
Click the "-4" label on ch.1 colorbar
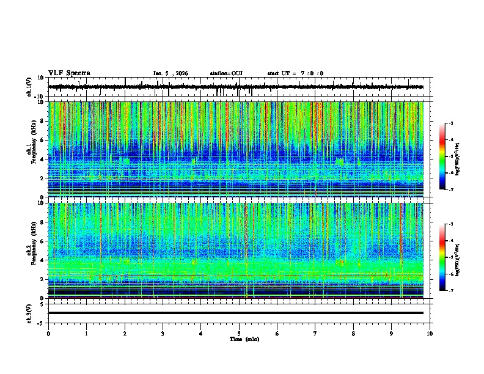(450, 140)
